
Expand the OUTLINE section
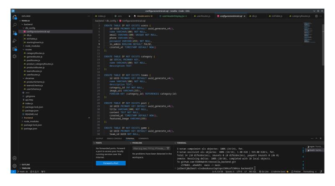pos(25,165)
